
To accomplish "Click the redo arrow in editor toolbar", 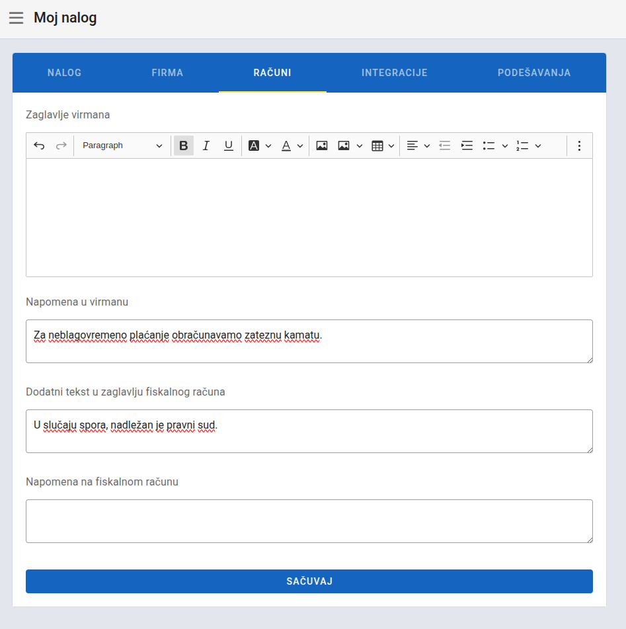I will click(x=61, y=146).
